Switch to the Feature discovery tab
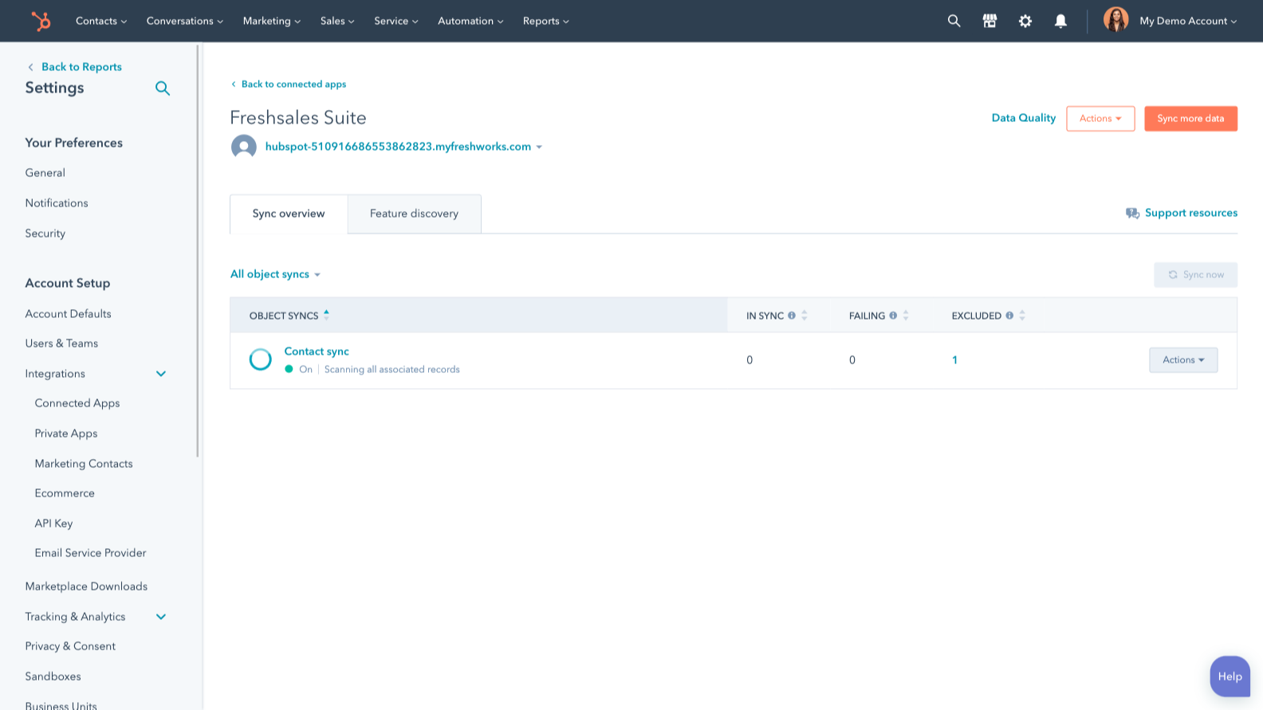Image resolution: width=1263 pixels, height=710 pixels. (x=414, y=214)
